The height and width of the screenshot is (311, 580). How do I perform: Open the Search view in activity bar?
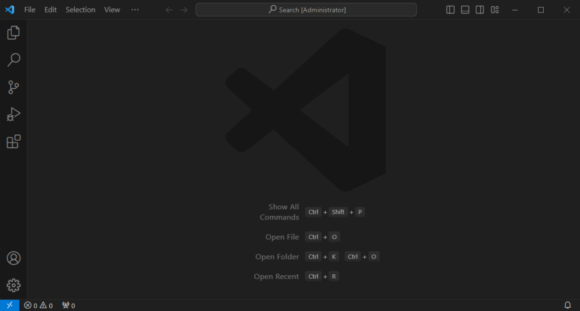pos(14,60)
